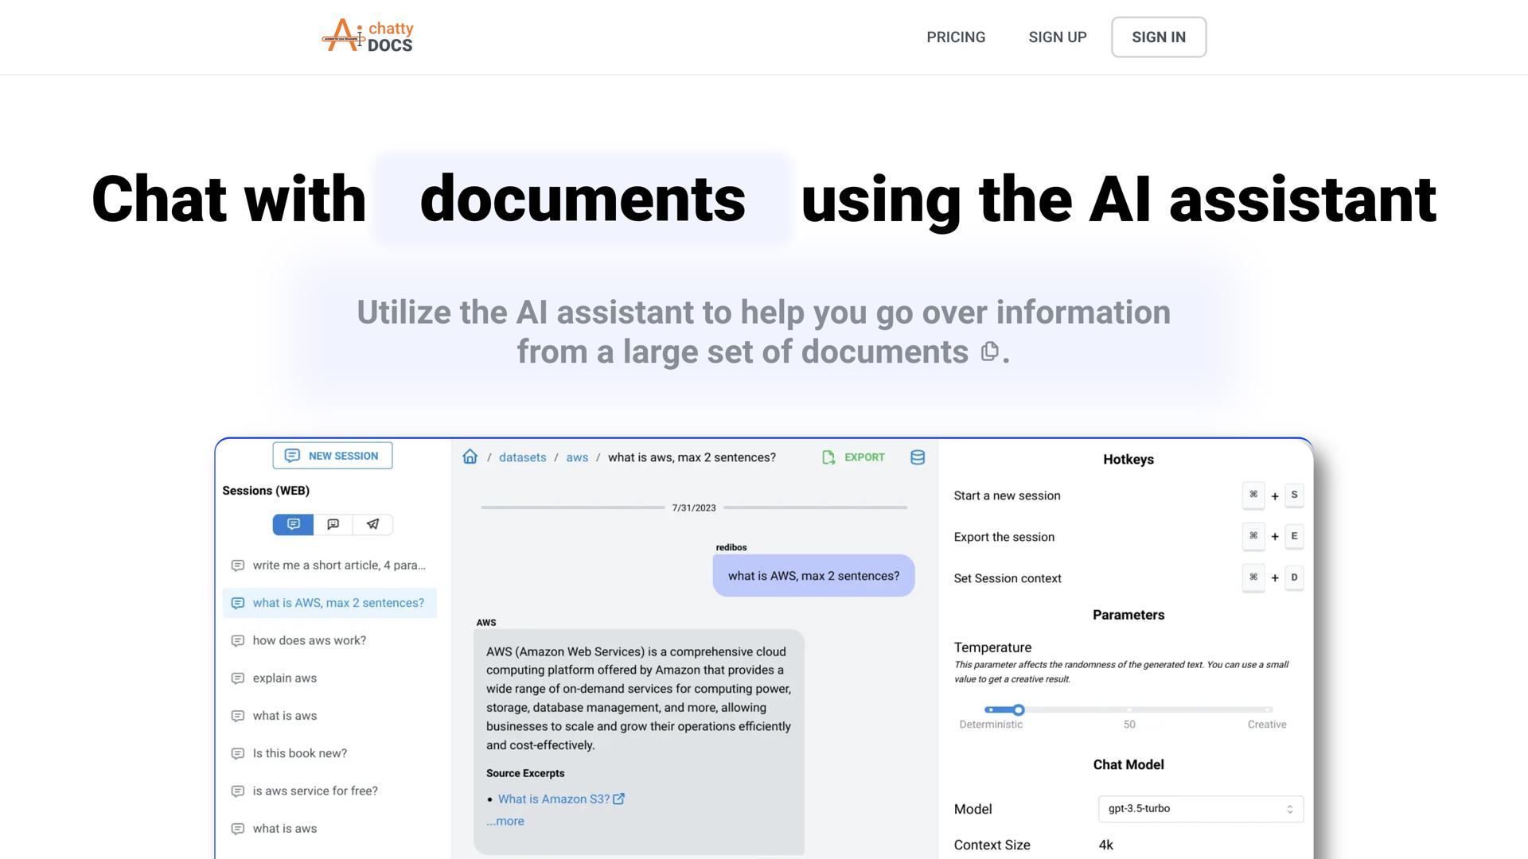Open the SIGN UP menu item

(x=1057, y=37)
